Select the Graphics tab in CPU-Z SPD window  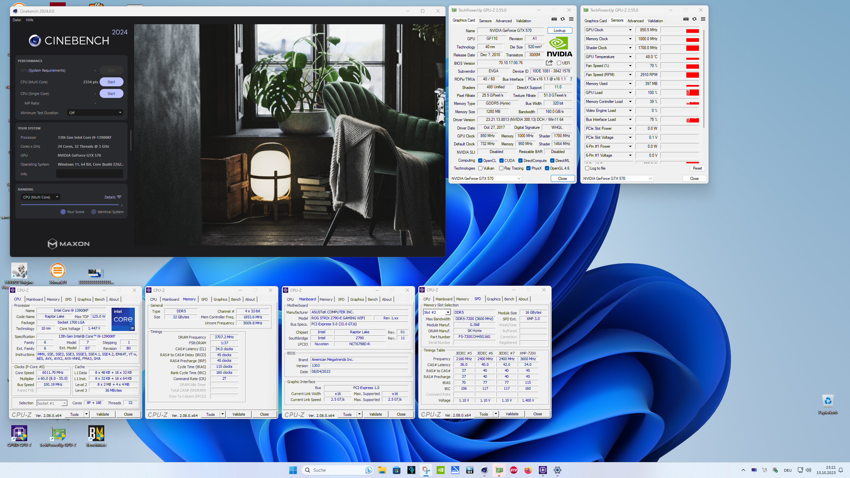pos(493,299)
